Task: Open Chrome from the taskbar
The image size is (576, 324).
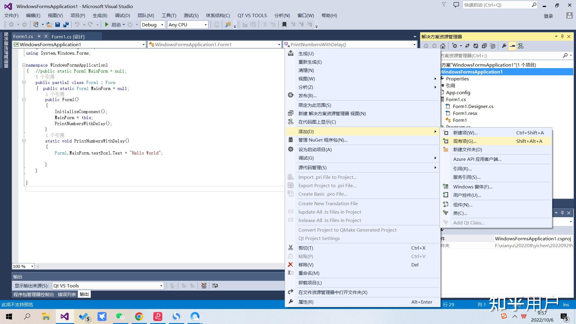Action: 139,316
